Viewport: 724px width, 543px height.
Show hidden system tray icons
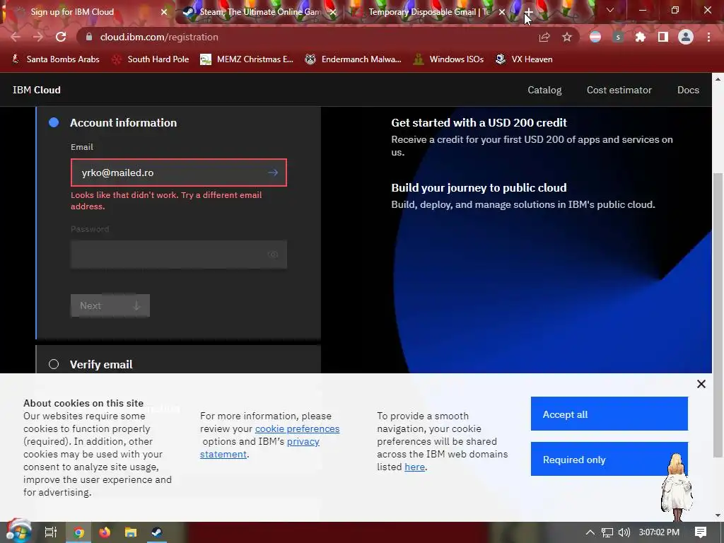pyautogui.click(x=590, y=532)
